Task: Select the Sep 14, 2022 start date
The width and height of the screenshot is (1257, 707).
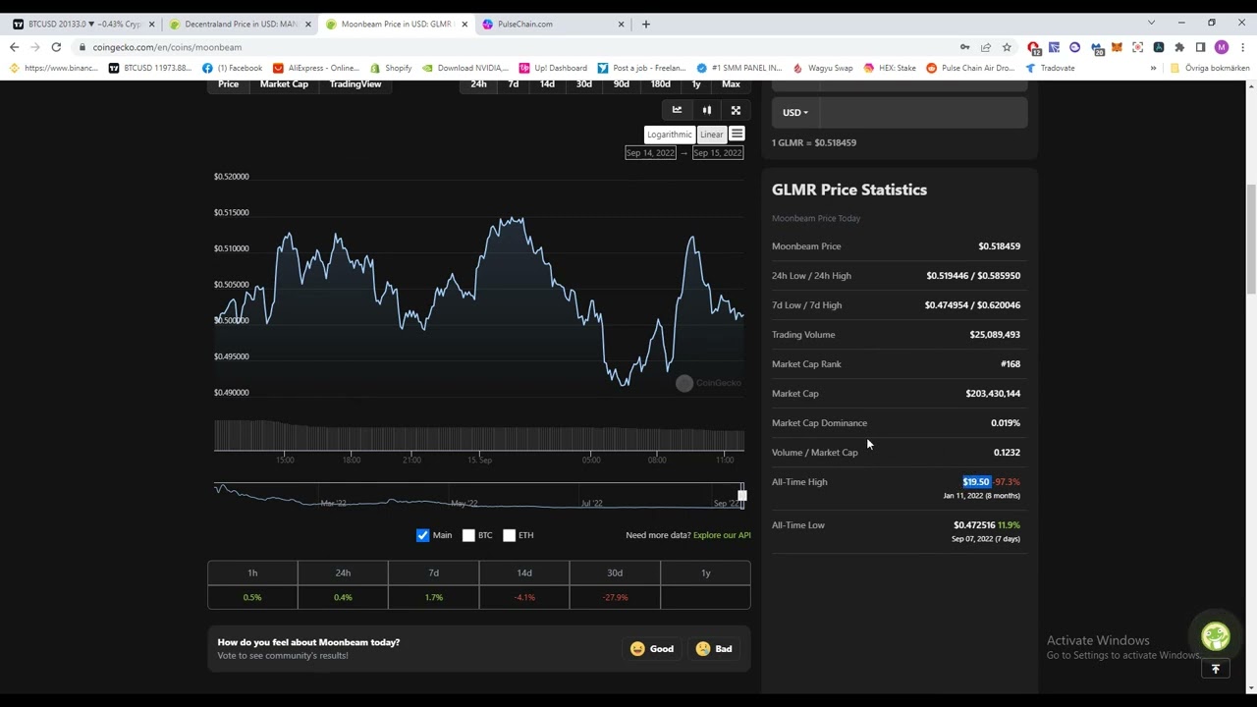Action: 650,153
